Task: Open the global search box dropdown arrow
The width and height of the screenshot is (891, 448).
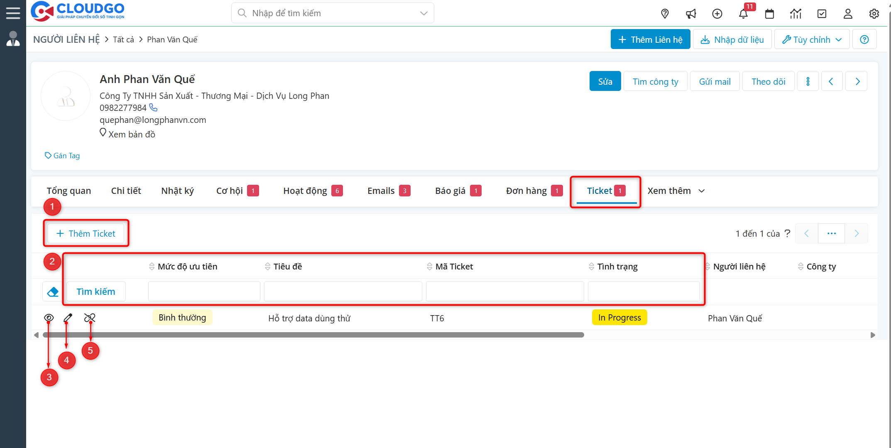Action: click(x=423, y=13)
